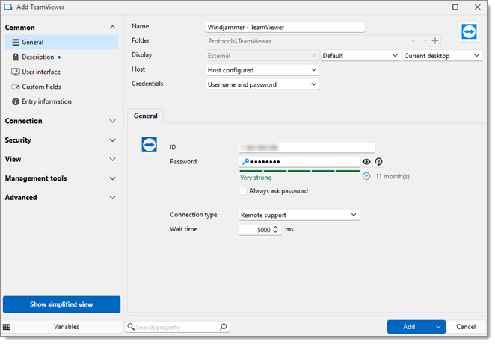Switch to the General tab

pos(146,116)
